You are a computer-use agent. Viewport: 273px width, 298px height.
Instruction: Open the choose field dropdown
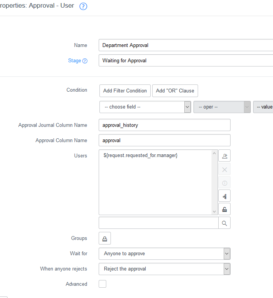coord(145,107)
